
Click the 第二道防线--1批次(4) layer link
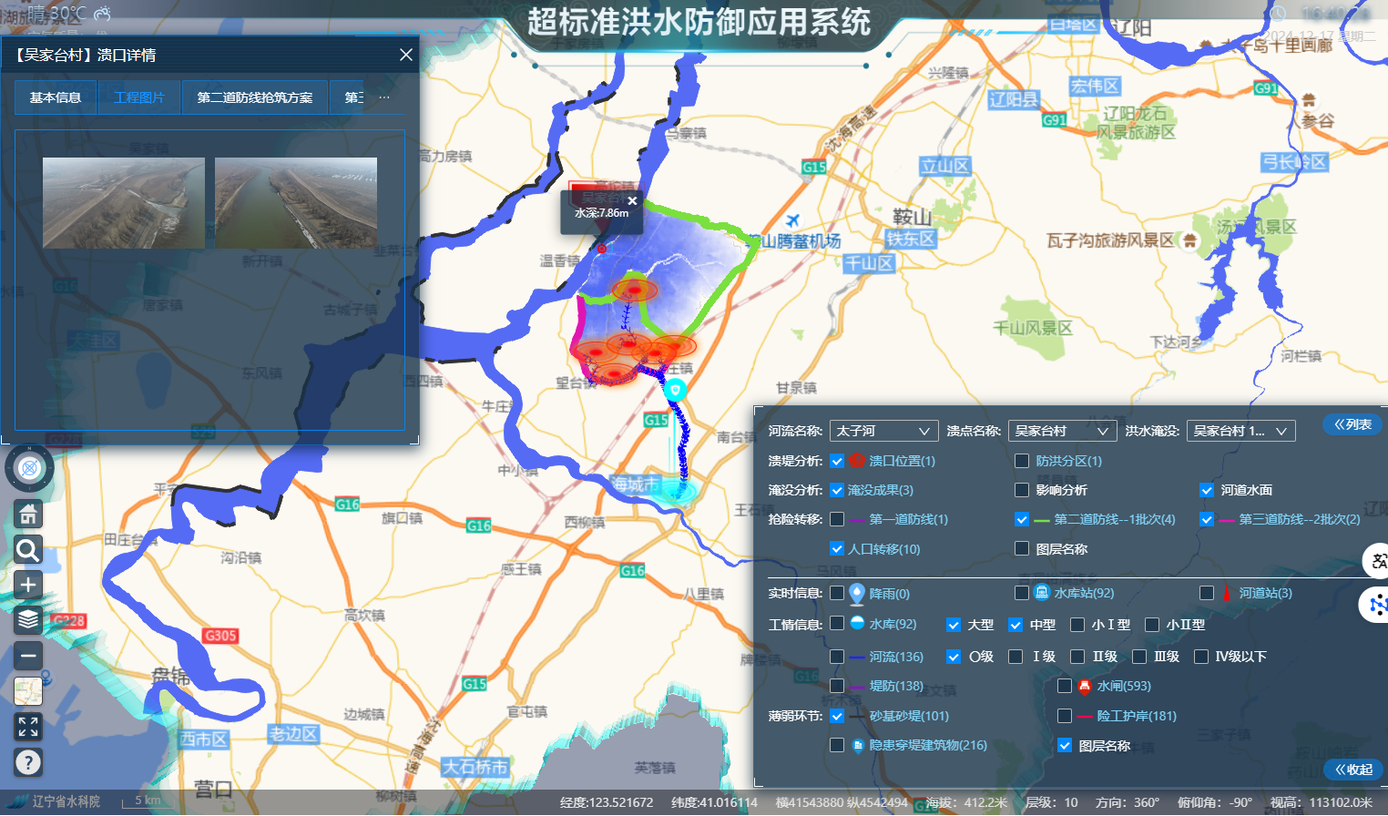(x=1115, y=519)
